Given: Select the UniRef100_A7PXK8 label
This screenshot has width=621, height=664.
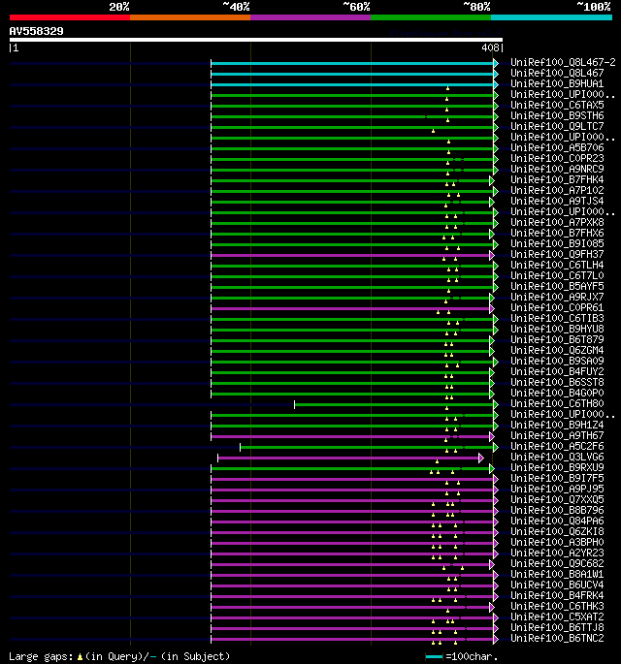Looking at the screenshot, I should click(x=557, y=222).
